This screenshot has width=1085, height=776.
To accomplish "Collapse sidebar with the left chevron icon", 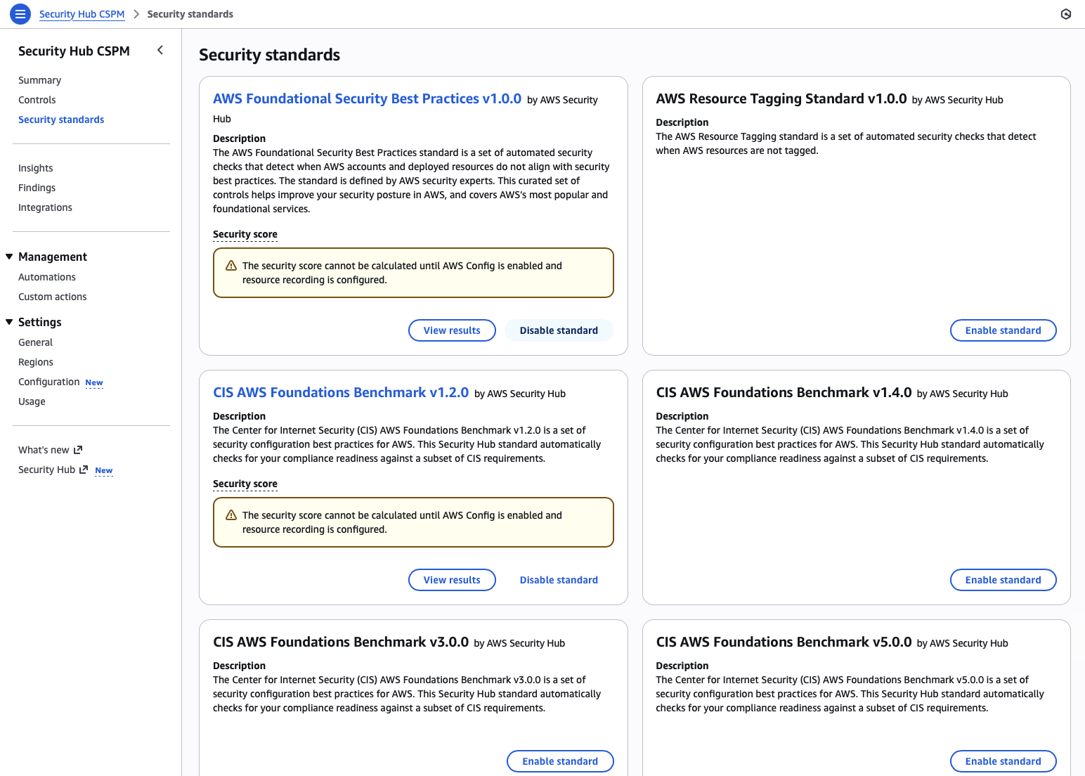I will click(160, 50).
